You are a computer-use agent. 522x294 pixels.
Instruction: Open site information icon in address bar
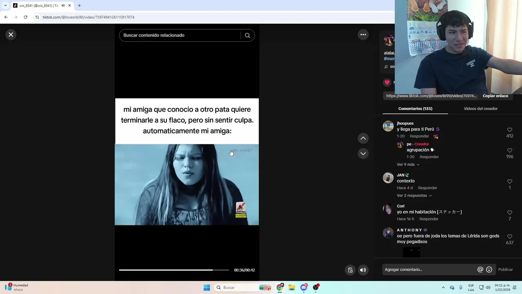point(37,17)
